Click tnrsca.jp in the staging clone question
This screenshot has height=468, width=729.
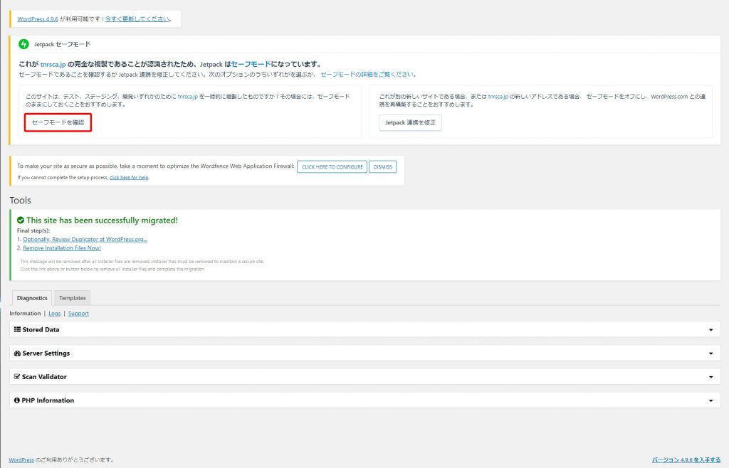[x=188, y=97]
